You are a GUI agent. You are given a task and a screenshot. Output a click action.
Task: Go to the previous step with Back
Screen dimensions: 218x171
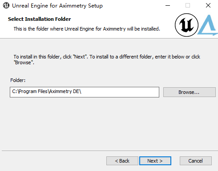[122, 161]
